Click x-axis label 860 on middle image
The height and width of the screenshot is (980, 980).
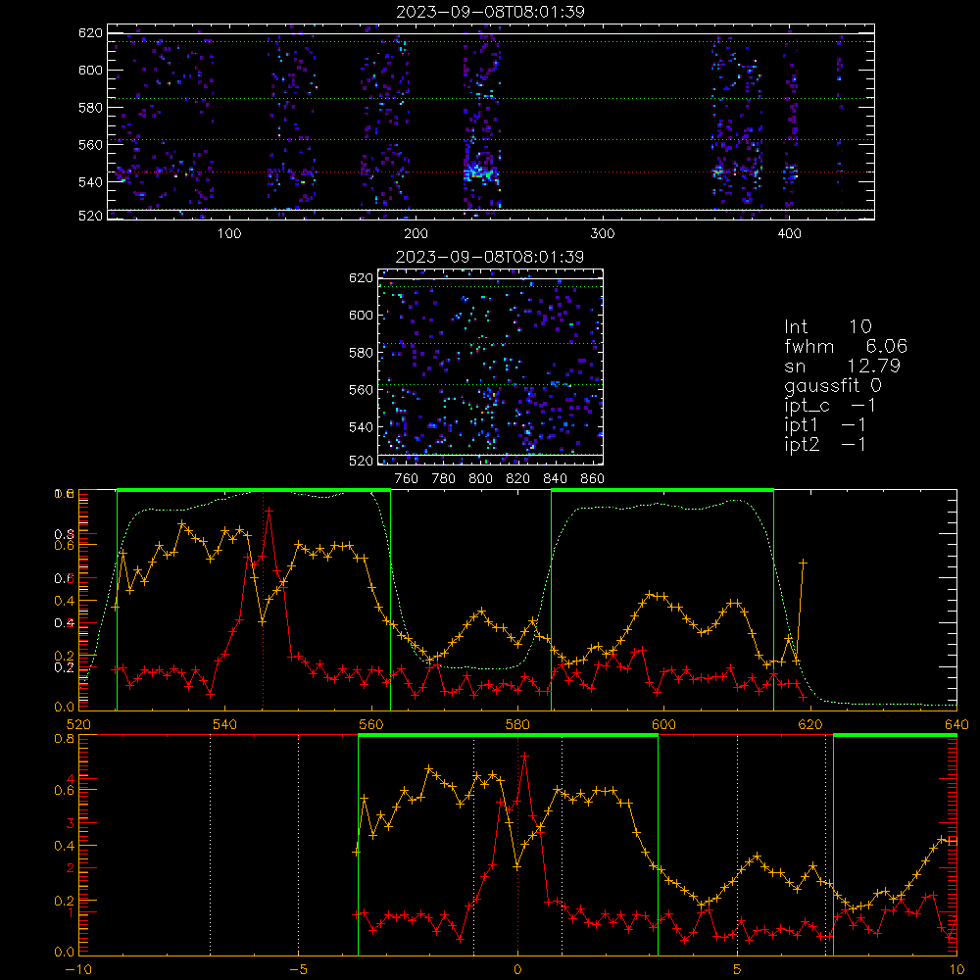(592, 479)
